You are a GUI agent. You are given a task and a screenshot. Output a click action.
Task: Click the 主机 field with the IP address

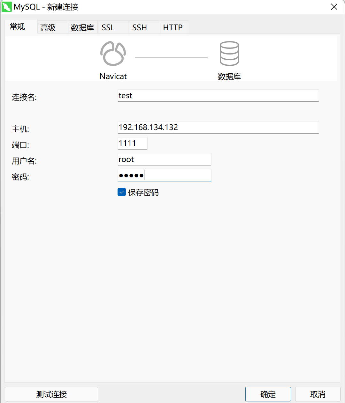[218, 127]
